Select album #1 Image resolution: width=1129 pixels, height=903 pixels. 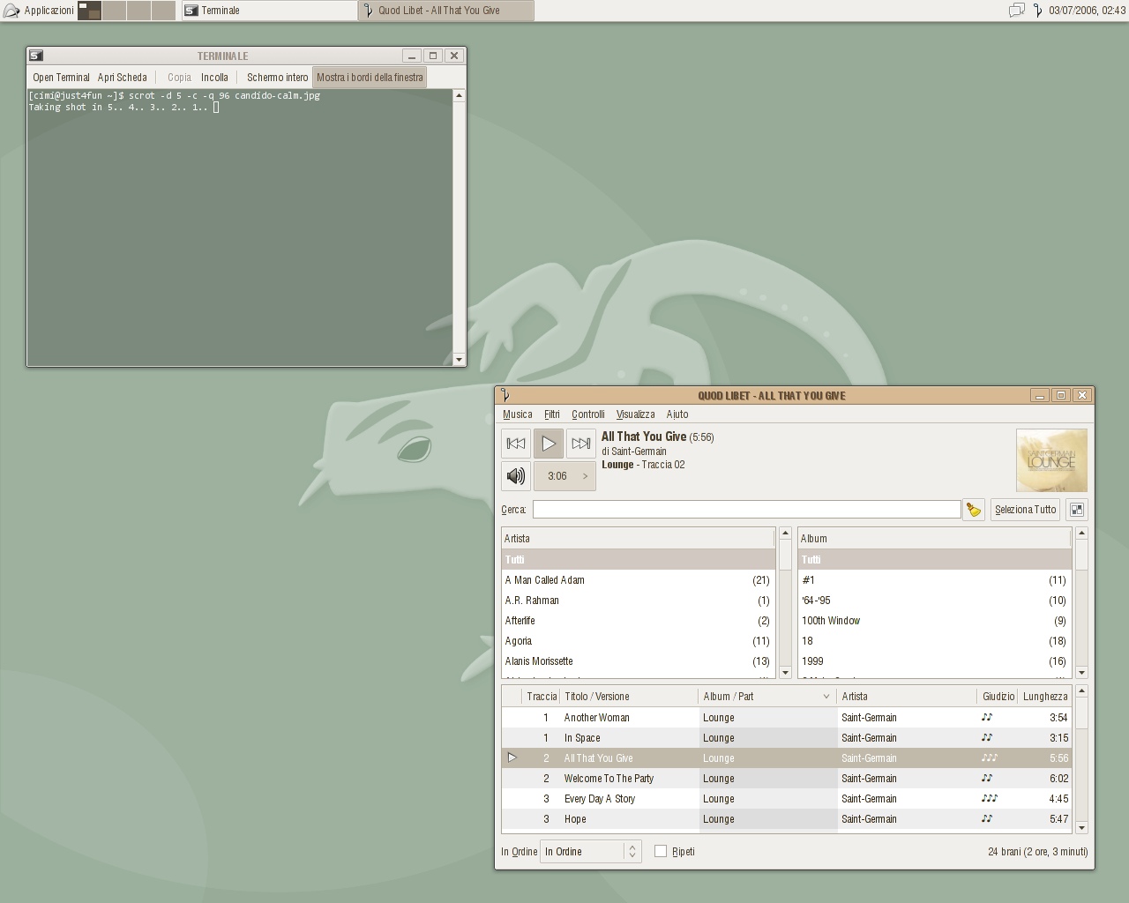click(935, 580)
